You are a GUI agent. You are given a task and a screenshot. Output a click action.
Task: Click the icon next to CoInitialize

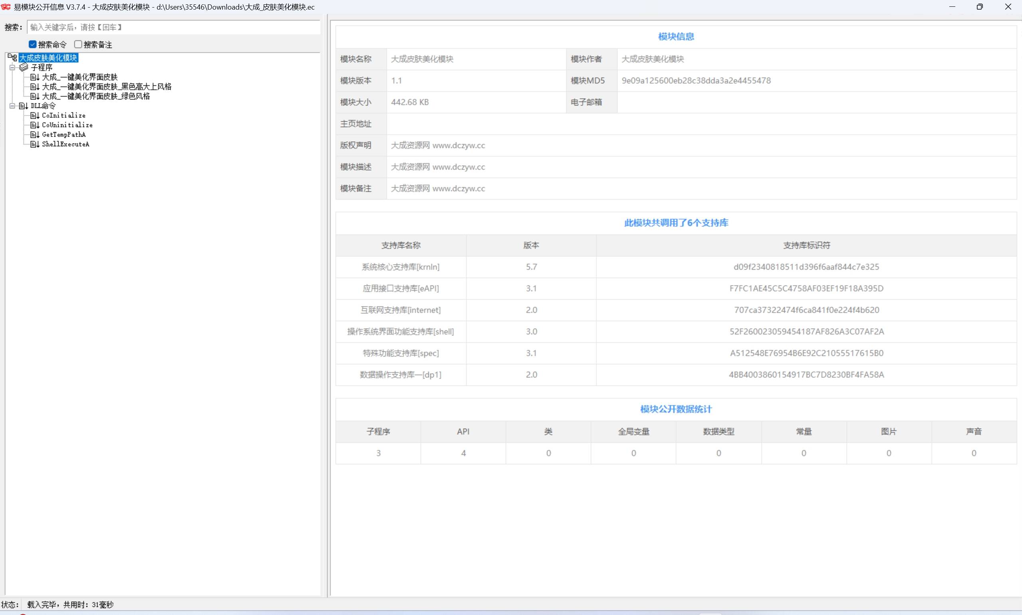click(35, 115)
